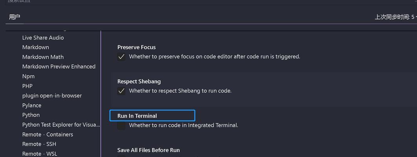Open plugin open-in-browser settings
Screen dimensions: 417x157
(52, 96)
